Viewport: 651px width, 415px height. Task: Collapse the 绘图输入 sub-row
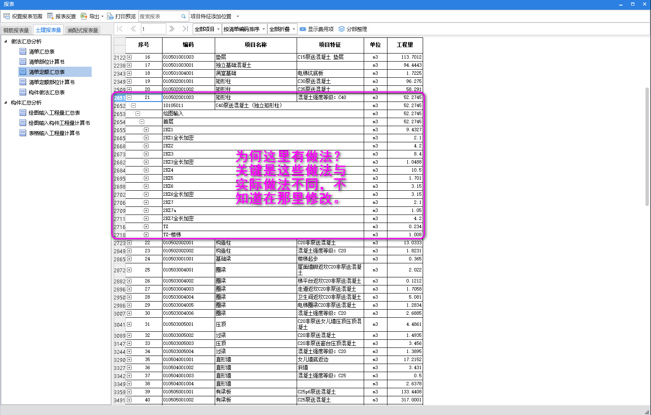[x=137, y=113]
